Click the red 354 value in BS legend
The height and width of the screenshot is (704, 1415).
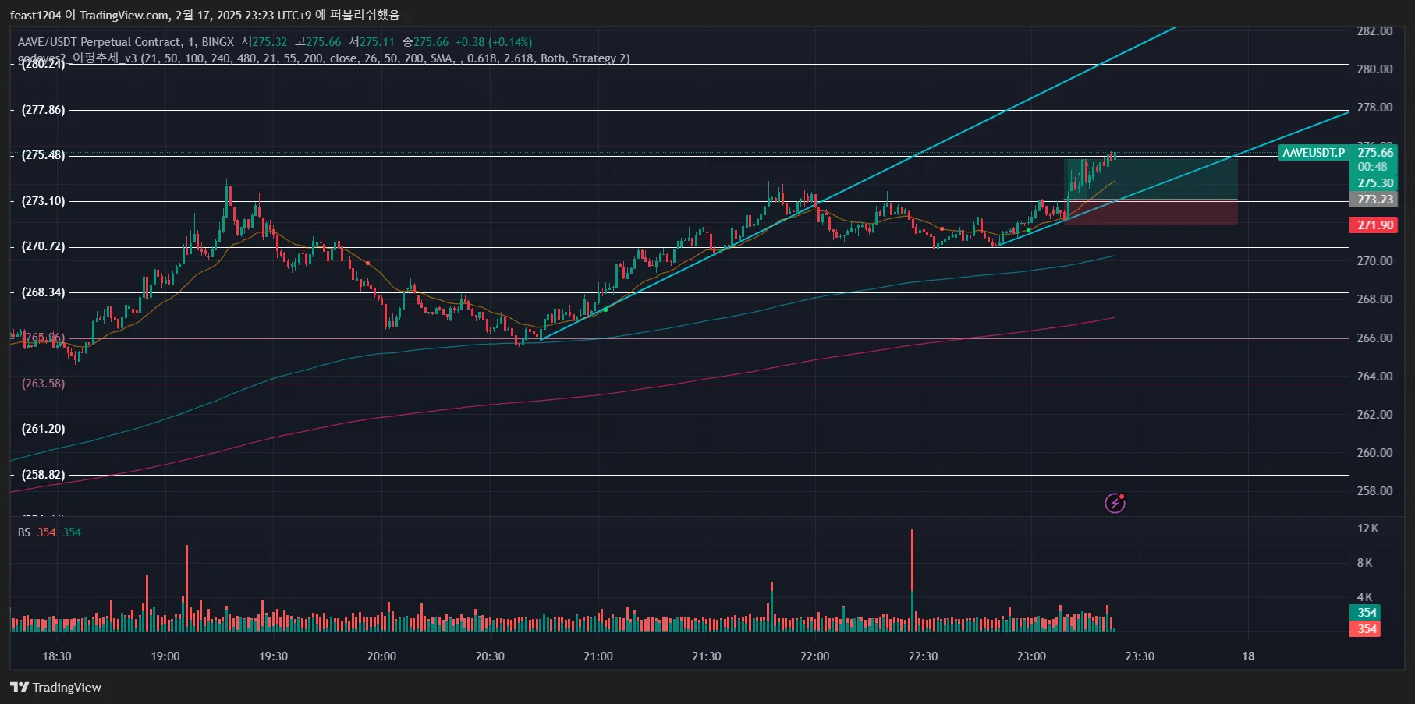coord(47,532)
